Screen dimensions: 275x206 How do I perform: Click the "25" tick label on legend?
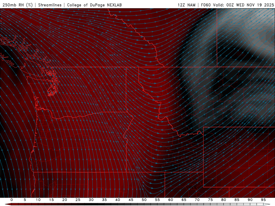78,200
